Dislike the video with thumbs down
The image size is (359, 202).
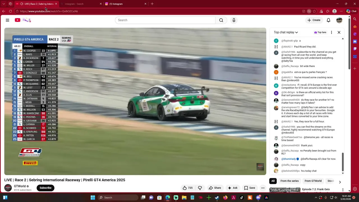[x=200, y=188]
